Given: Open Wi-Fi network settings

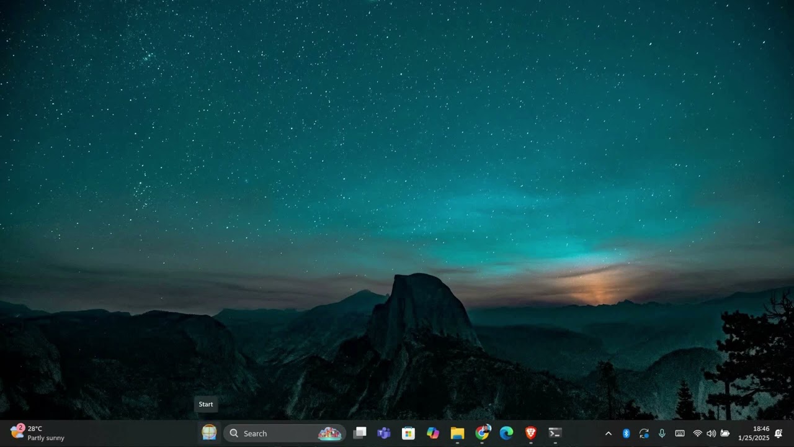Looking at the screenshot, I should click(698, 433).
